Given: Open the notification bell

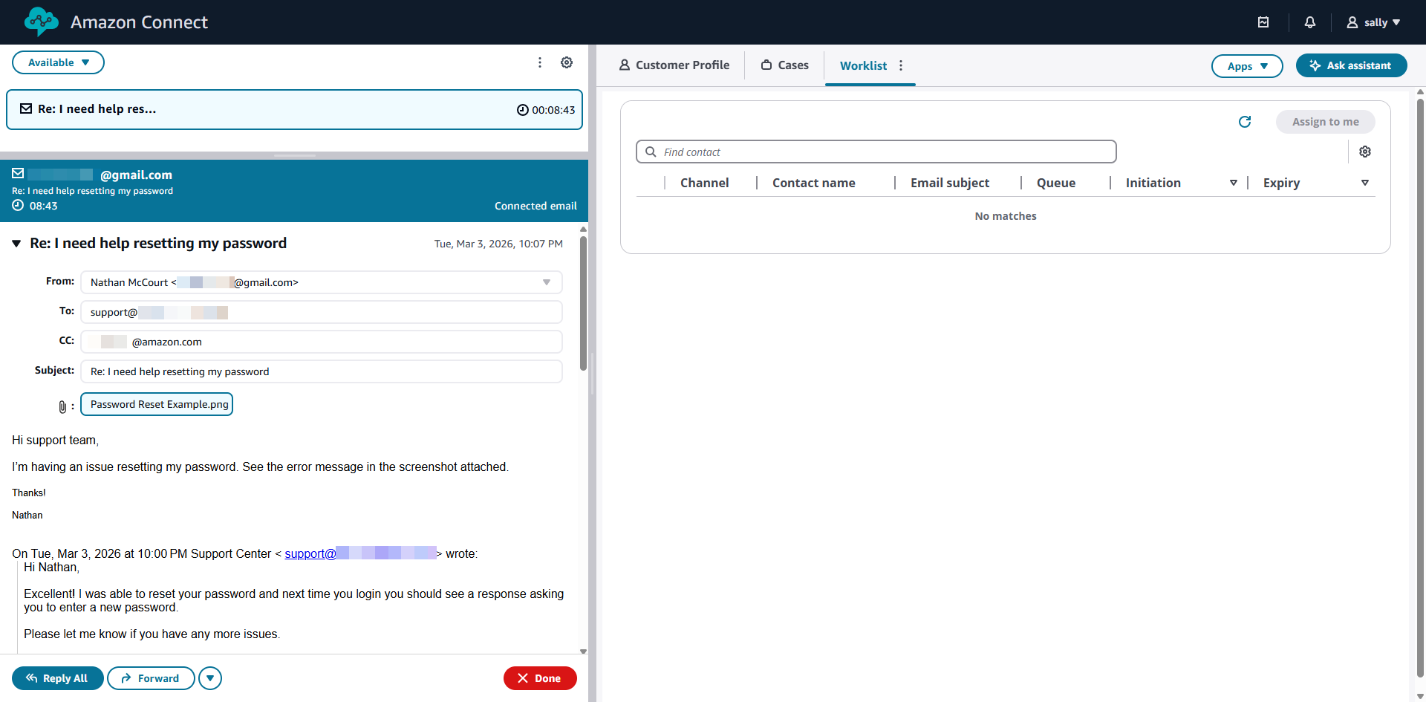Looking at the screenshot, I should pos(1309,22).
